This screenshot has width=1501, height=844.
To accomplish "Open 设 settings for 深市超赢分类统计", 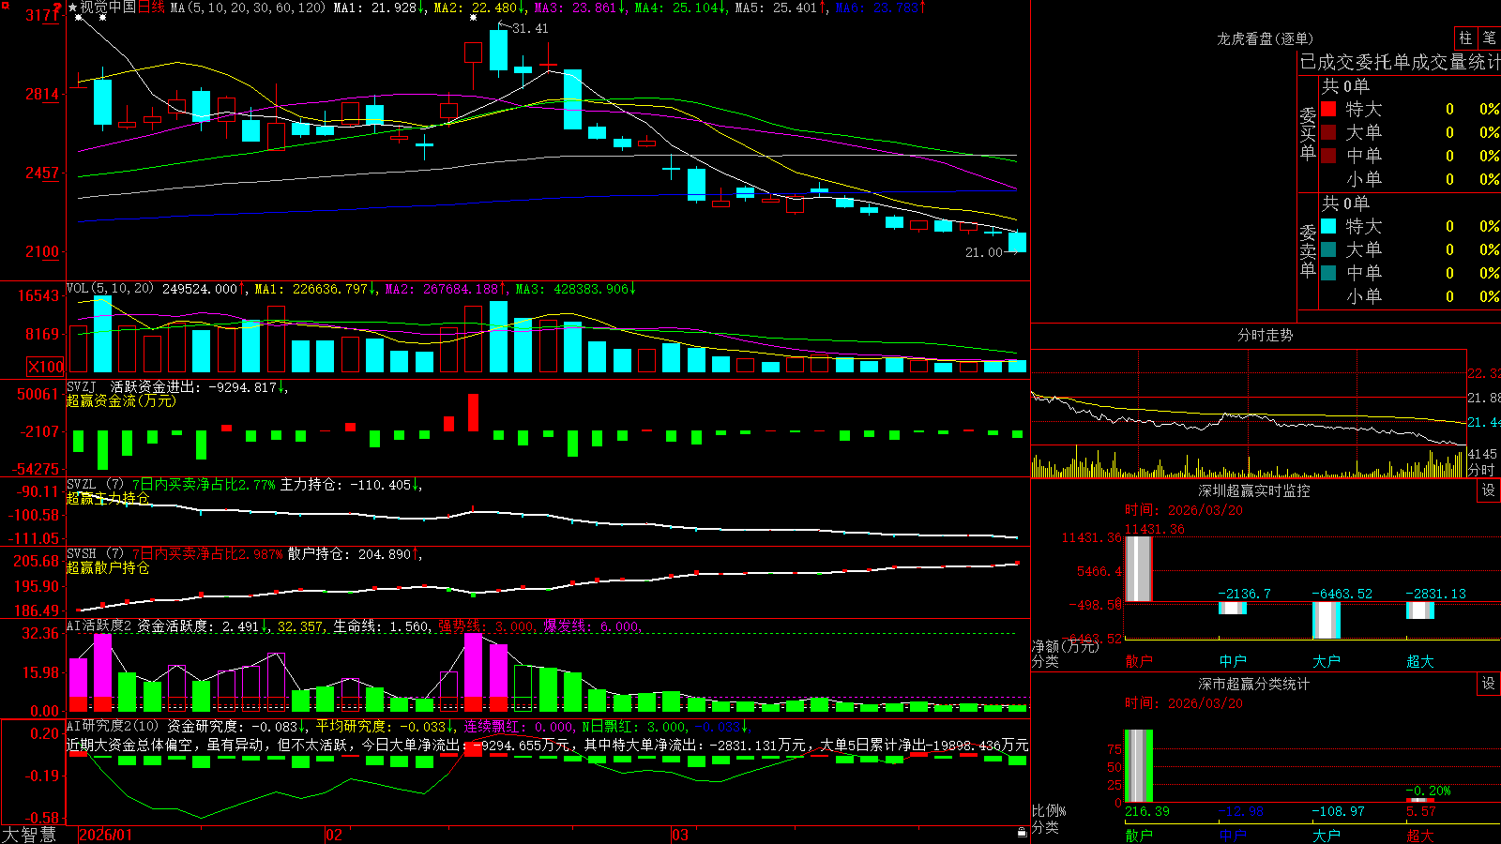I will point(1489,684).
